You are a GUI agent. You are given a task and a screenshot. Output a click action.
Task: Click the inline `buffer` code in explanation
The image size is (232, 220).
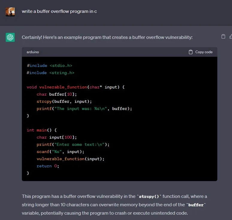pos(196,205)
